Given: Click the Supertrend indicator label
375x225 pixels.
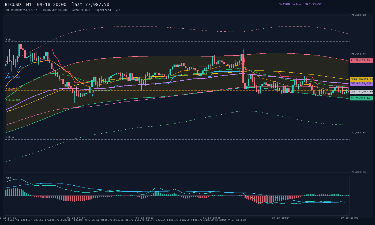Looking at the screenshot, I should [x=103, y=10].
